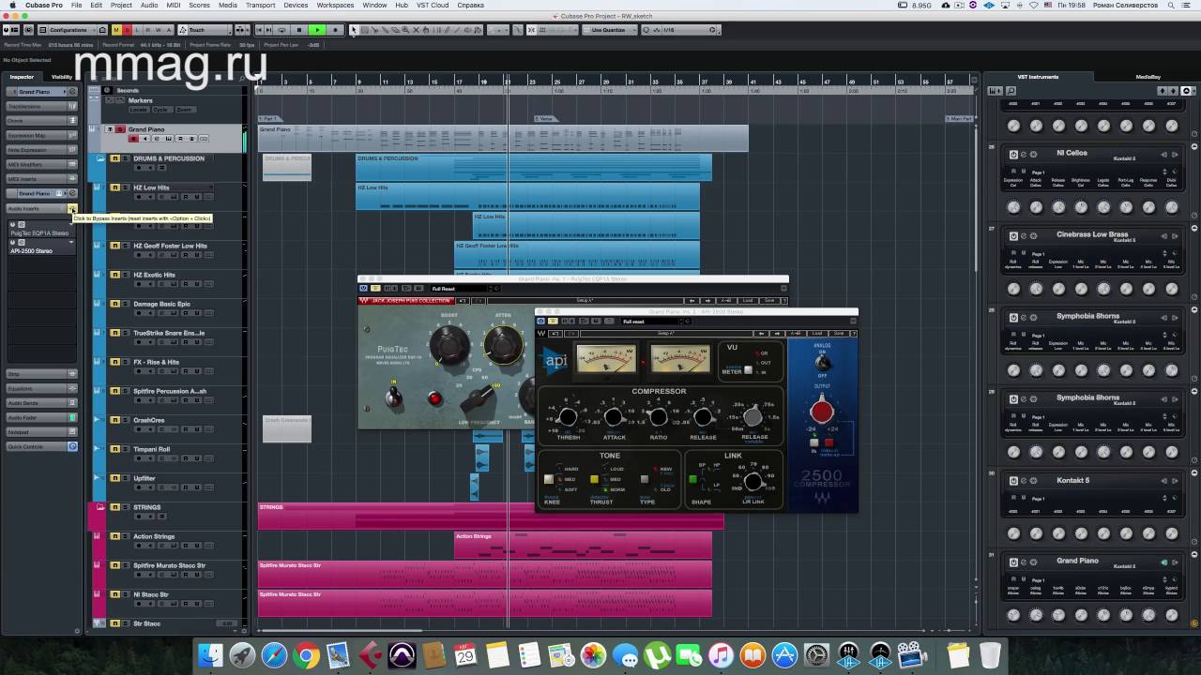This screenshot has height=675, width=1201.
Task: Bypass the Audio Inserts in Inspector
Action: 71,208
